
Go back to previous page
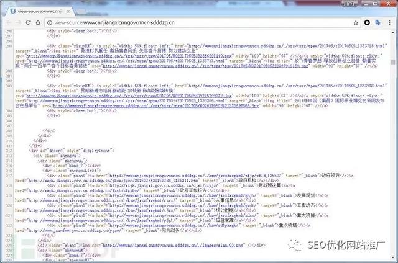(9, 22)
